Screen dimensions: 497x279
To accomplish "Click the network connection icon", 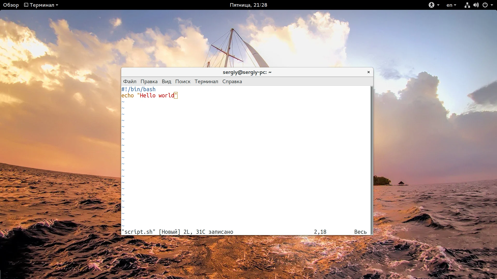I will 467,5.
